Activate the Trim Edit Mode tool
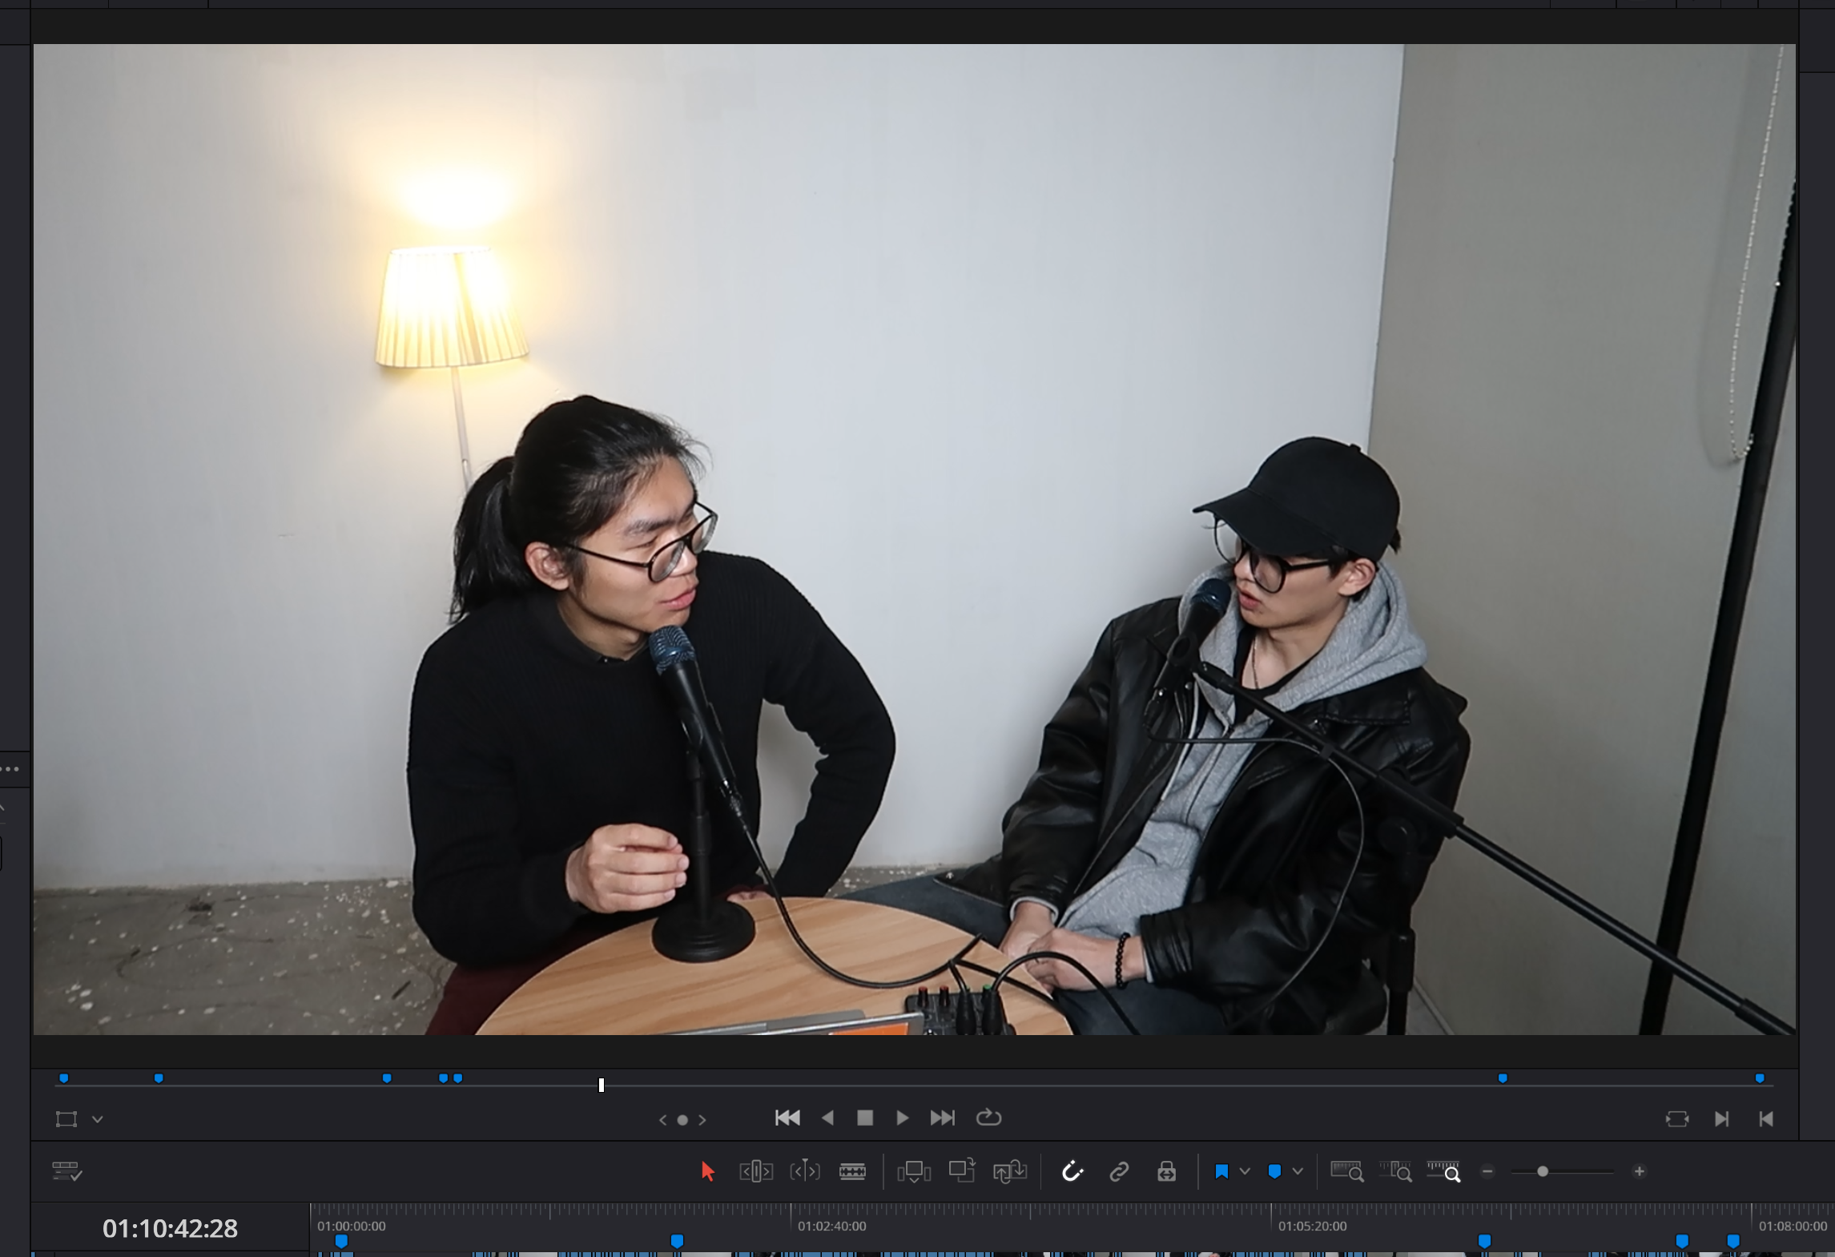The image size is (1835, 1257). point(756,1171)
